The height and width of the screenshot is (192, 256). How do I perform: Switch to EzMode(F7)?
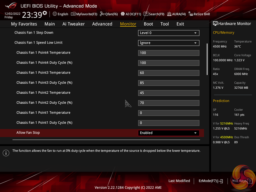[211, 181]
